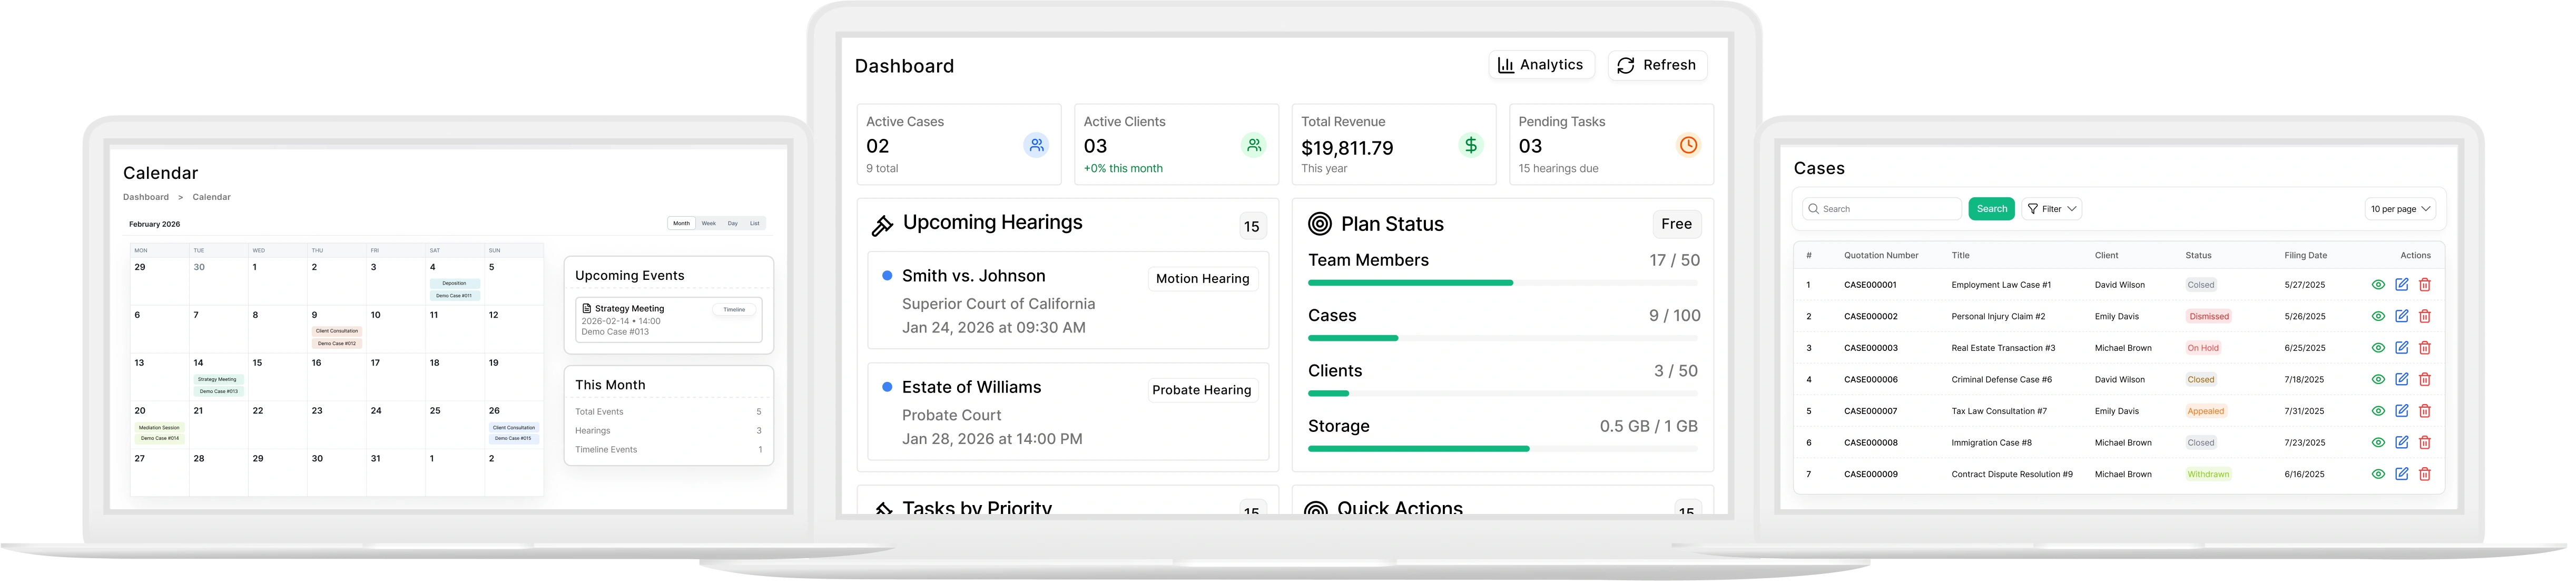
Task: Delete case CASE000002 with trash icon
Action: (x=2424, y=316)
